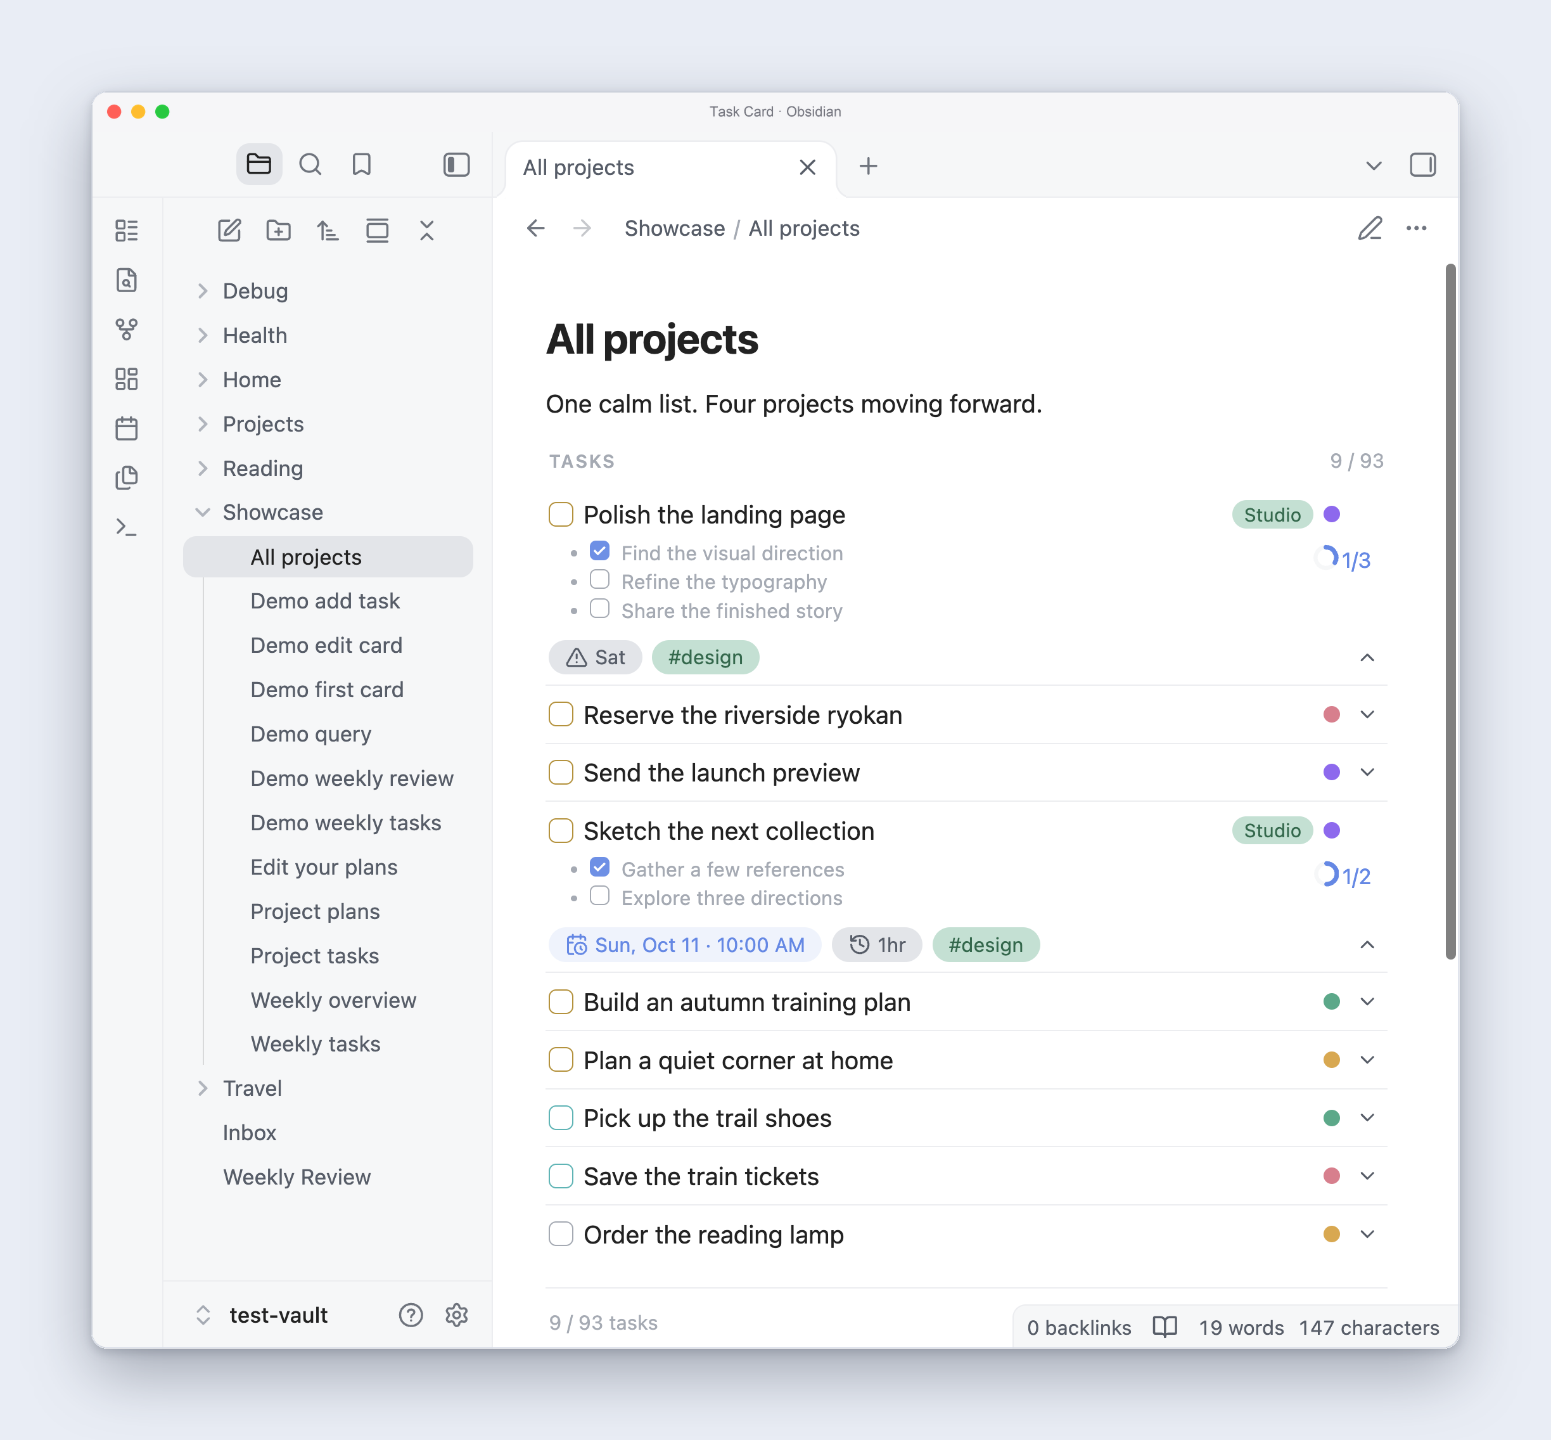This screenshot has width=1551, height=1440.
Task: Check the Order the reading lamp task
Action: tap(561, 1234)
